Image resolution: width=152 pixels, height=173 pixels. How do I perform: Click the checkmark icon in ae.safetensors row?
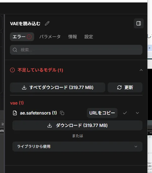(125, 113)
